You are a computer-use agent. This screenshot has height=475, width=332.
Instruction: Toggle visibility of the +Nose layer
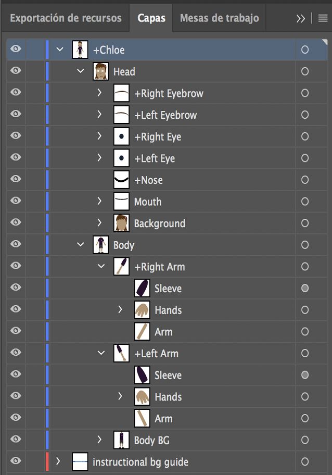(15, 180)
